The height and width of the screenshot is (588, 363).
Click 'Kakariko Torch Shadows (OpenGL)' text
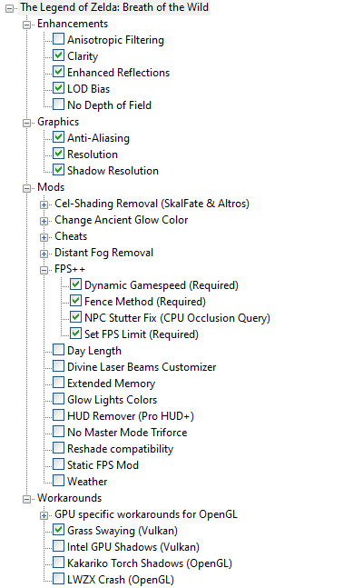click(x=150, y=563)
